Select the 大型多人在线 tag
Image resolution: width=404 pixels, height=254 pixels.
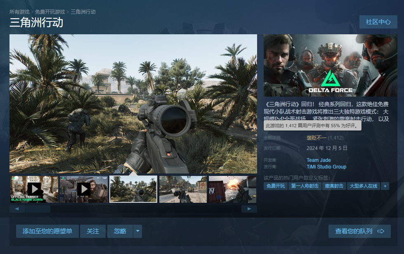(363, 186)
